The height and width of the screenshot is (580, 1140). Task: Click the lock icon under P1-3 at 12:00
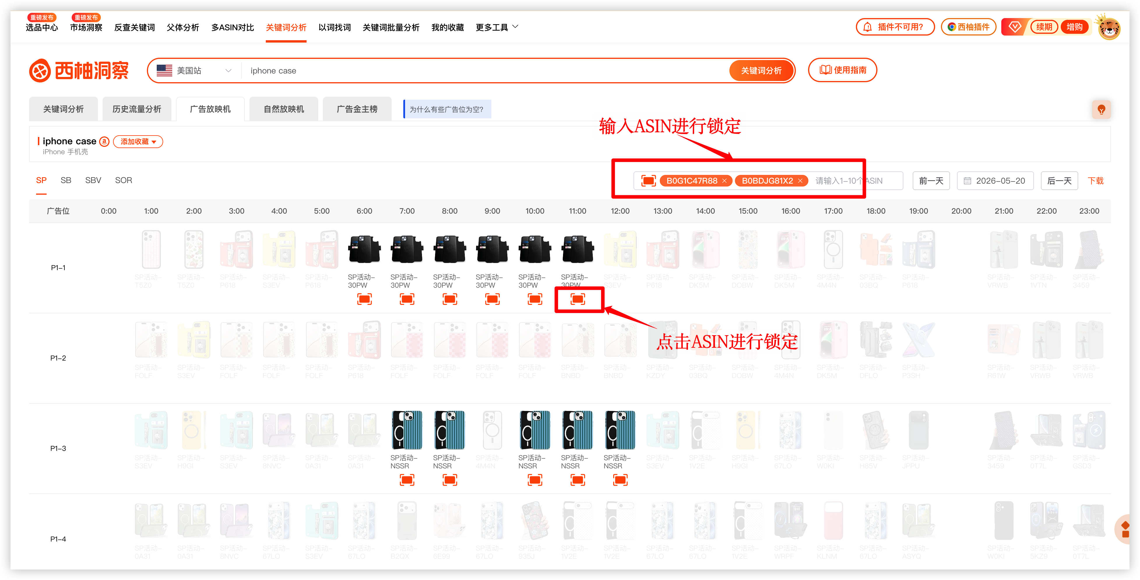620,480
